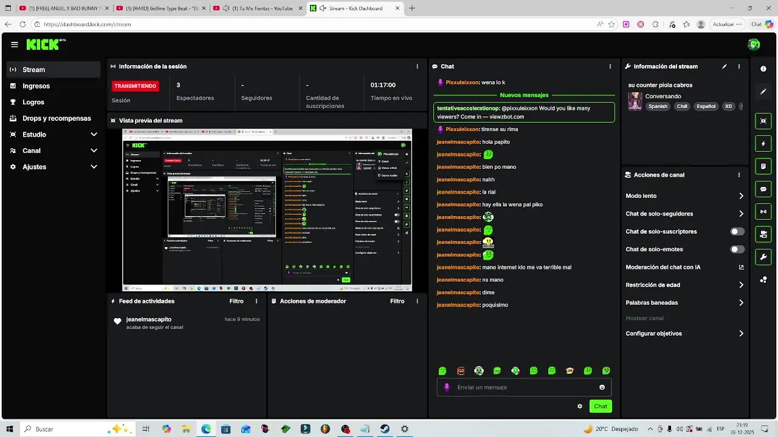778x437 pixels.
Task: Open Filtro in Acciones de moderador
Action: click(x=397, y=301)
